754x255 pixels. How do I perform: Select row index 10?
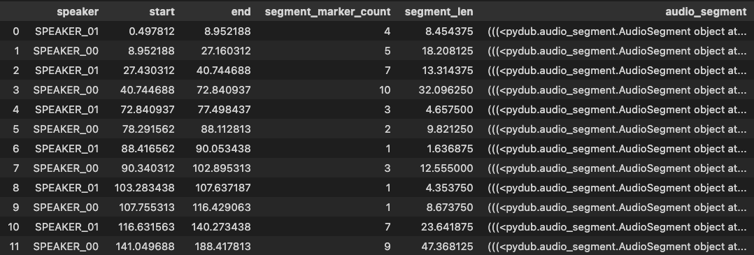pos(13,227)
